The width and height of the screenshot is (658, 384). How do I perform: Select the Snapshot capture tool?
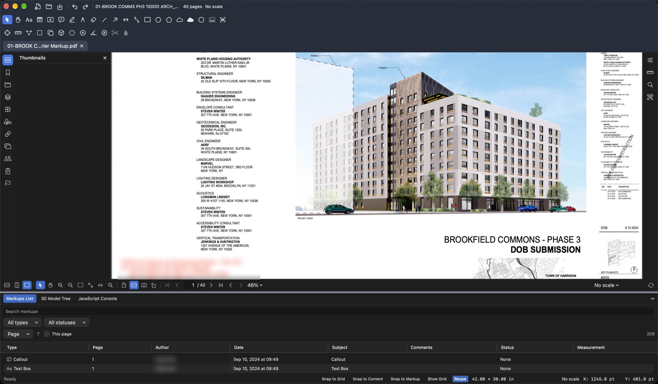pyautogui.click(x=223, y=20)
